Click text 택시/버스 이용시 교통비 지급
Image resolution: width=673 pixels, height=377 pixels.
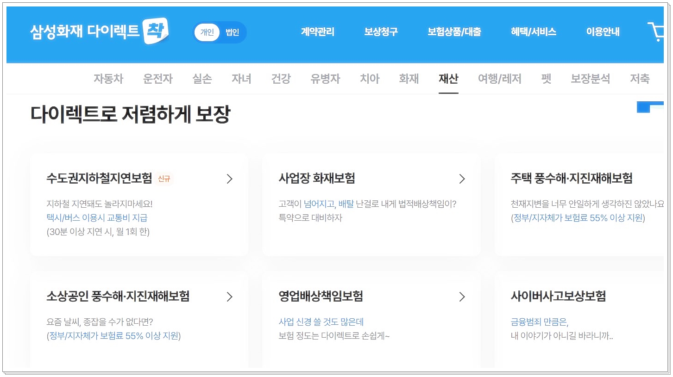[97, 217]
